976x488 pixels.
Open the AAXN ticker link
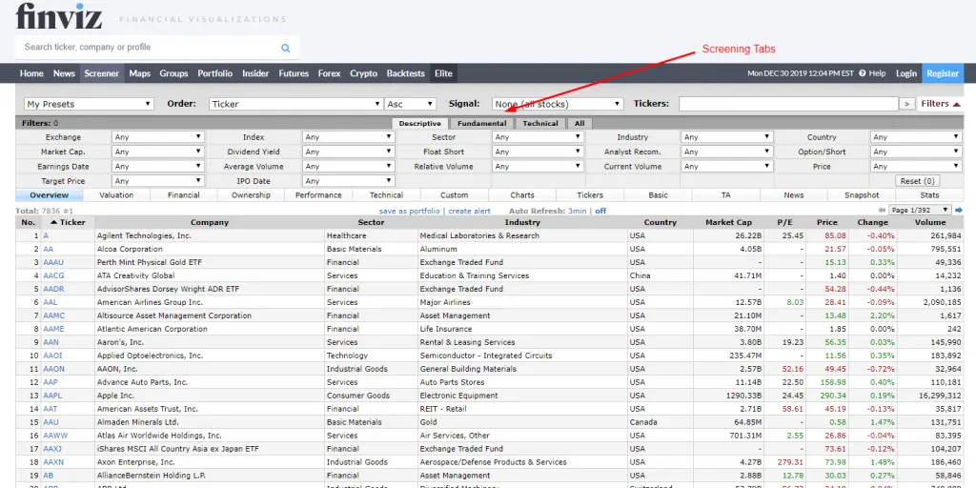(53, 462)
